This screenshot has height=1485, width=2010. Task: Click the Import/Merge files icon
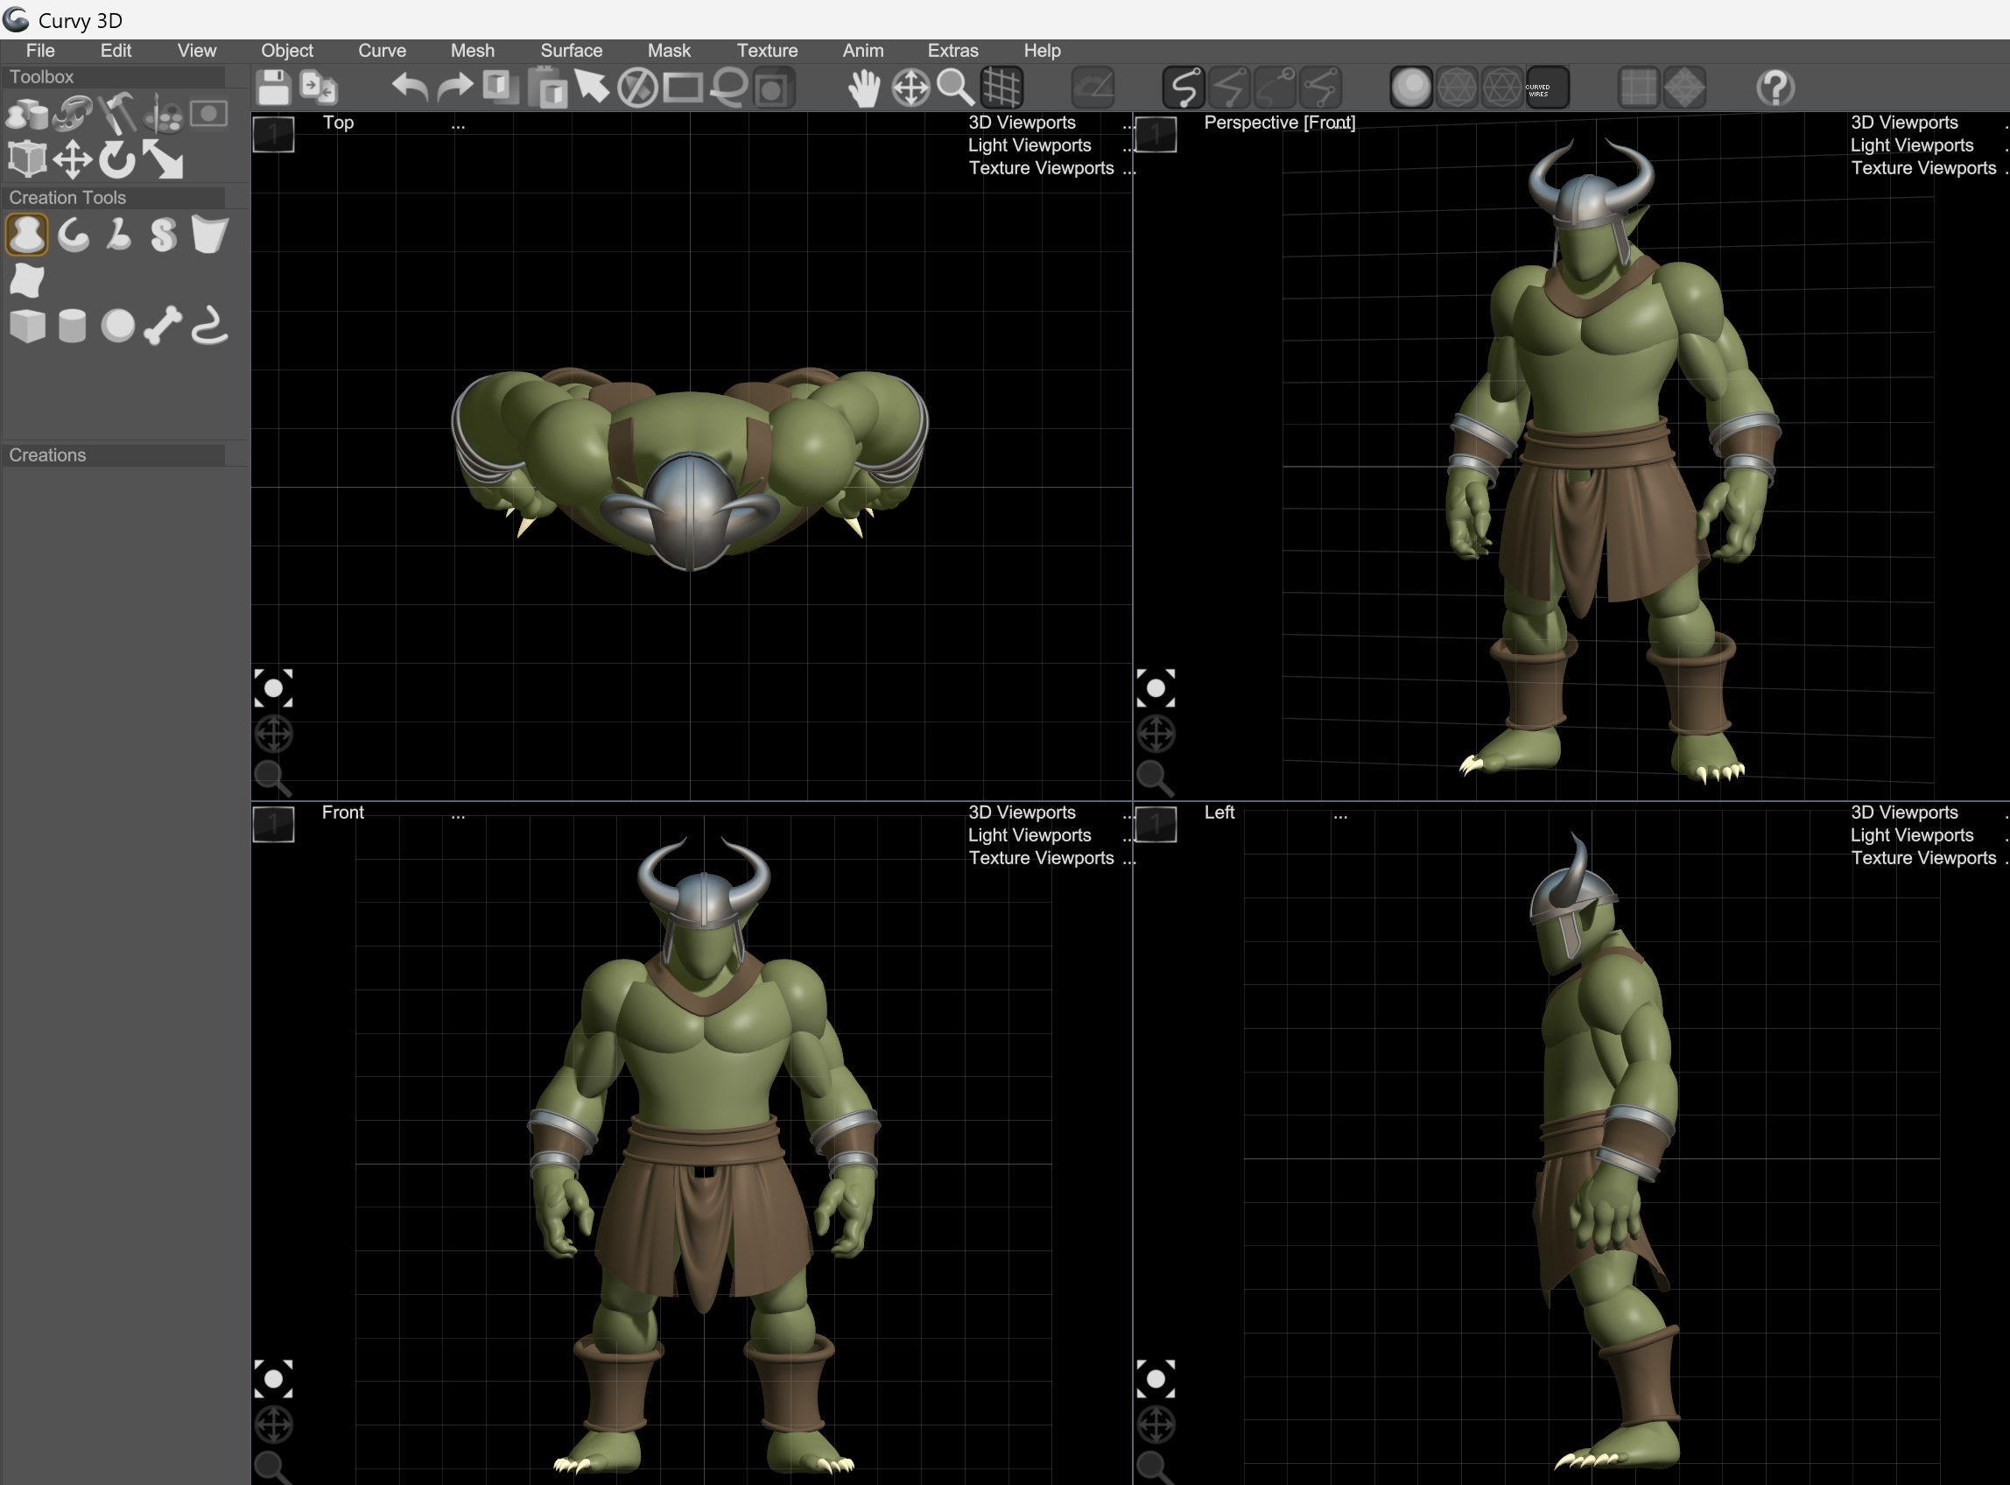tap(318, 88)
